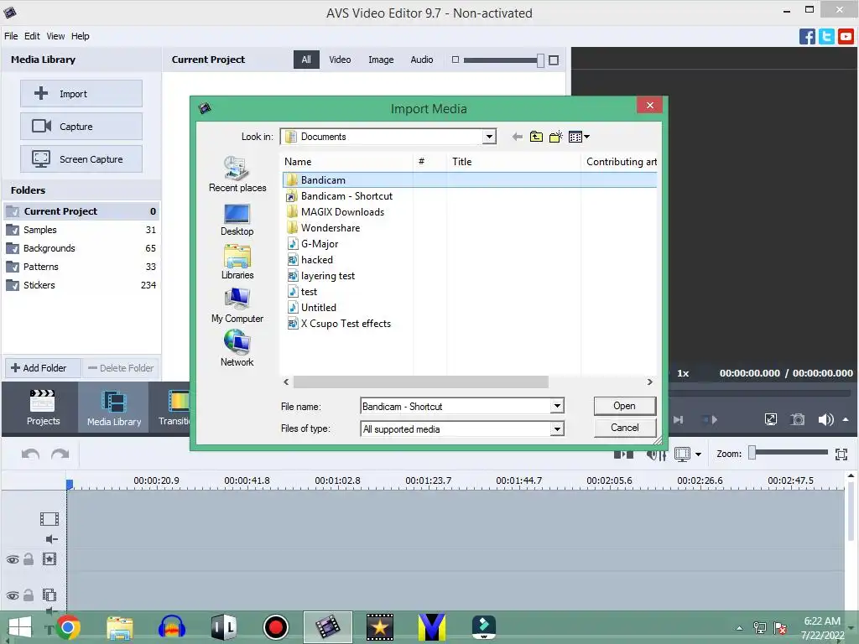Click the Undo arrow icon

click(x=31, y=454)
